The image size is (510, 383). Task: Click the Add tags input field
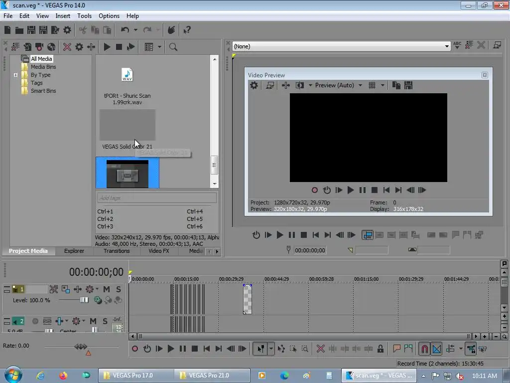coord(156,197)
